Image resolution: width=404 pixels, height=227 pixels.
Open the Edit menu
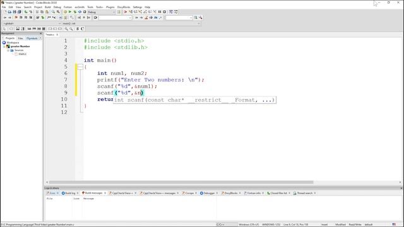point(11,7)
